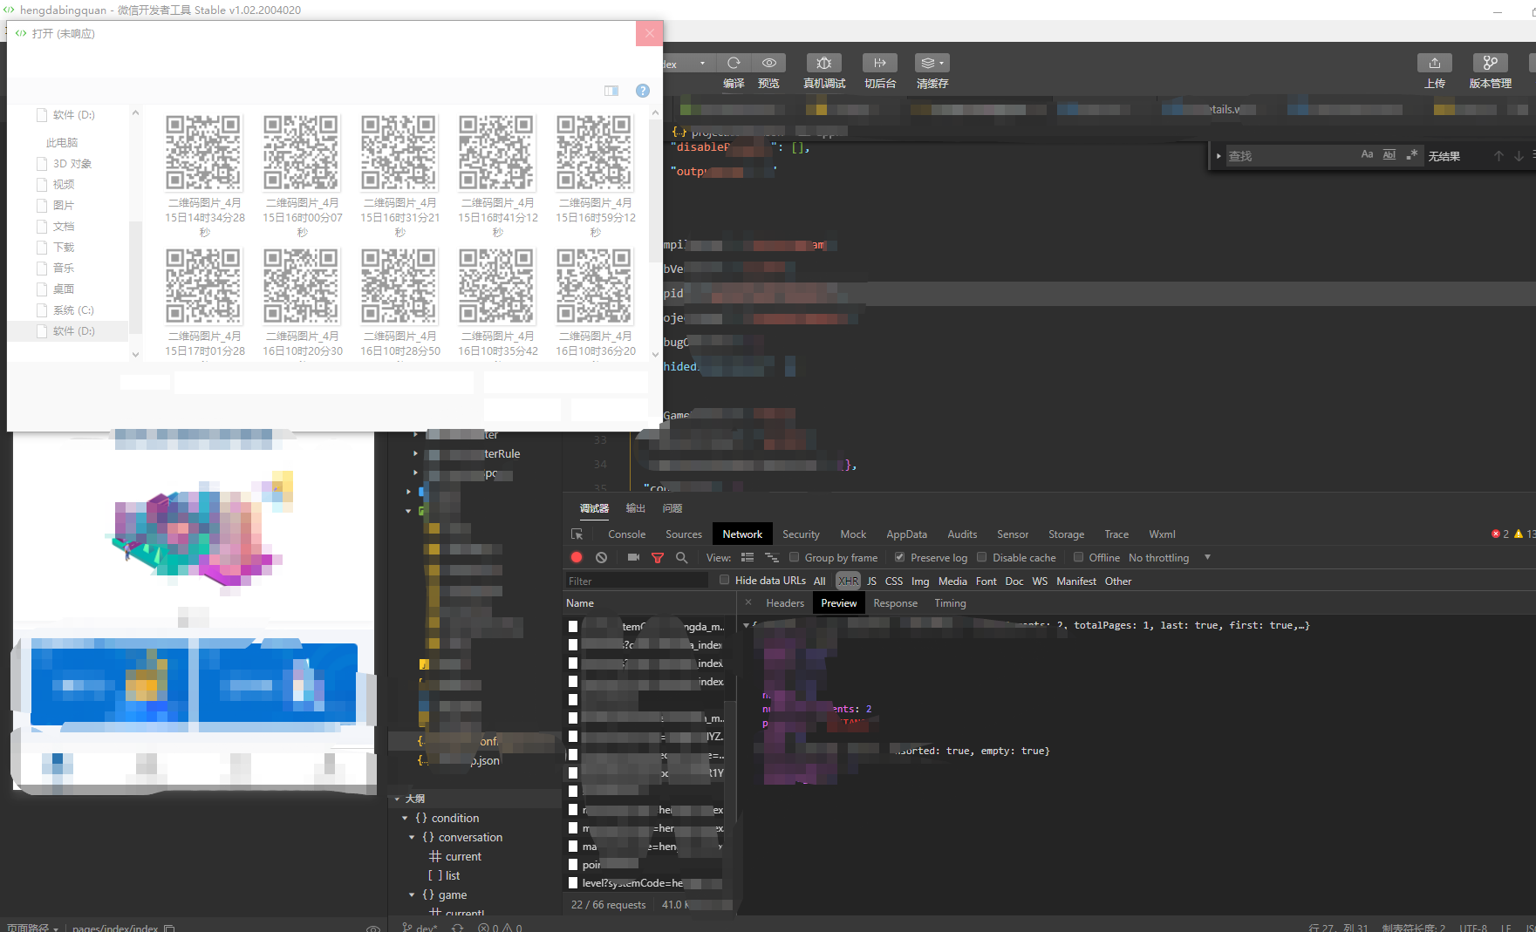Switch to the Sources tab
Viewport: 1536px width, 932px height.
pos(684,534)
